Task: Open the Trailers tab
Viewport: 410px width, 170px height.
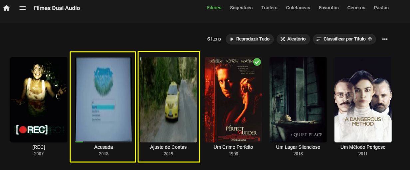Action: (269, 8)
